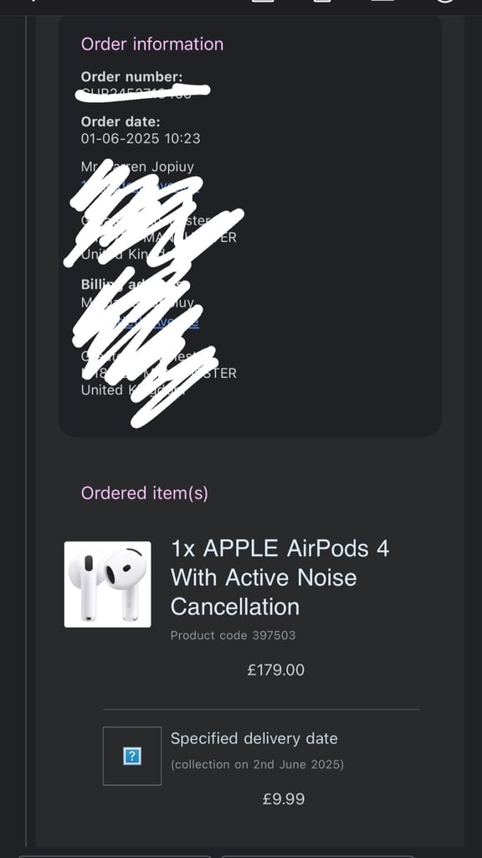Tap the £179.00 item price
482x858 pixels.
pos(275,669)
